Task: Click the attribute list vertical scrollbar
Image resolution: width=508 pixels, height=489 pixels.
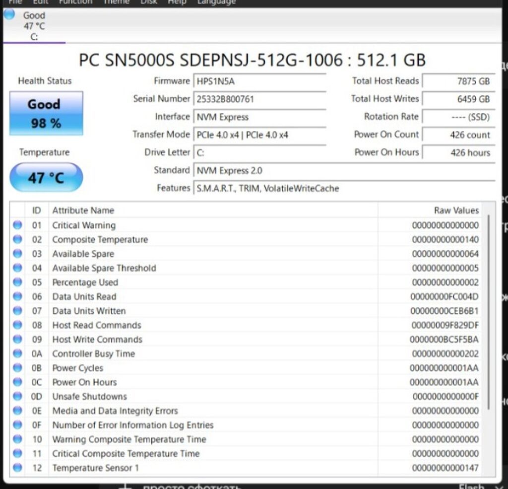Action: [x=489, y=311]
